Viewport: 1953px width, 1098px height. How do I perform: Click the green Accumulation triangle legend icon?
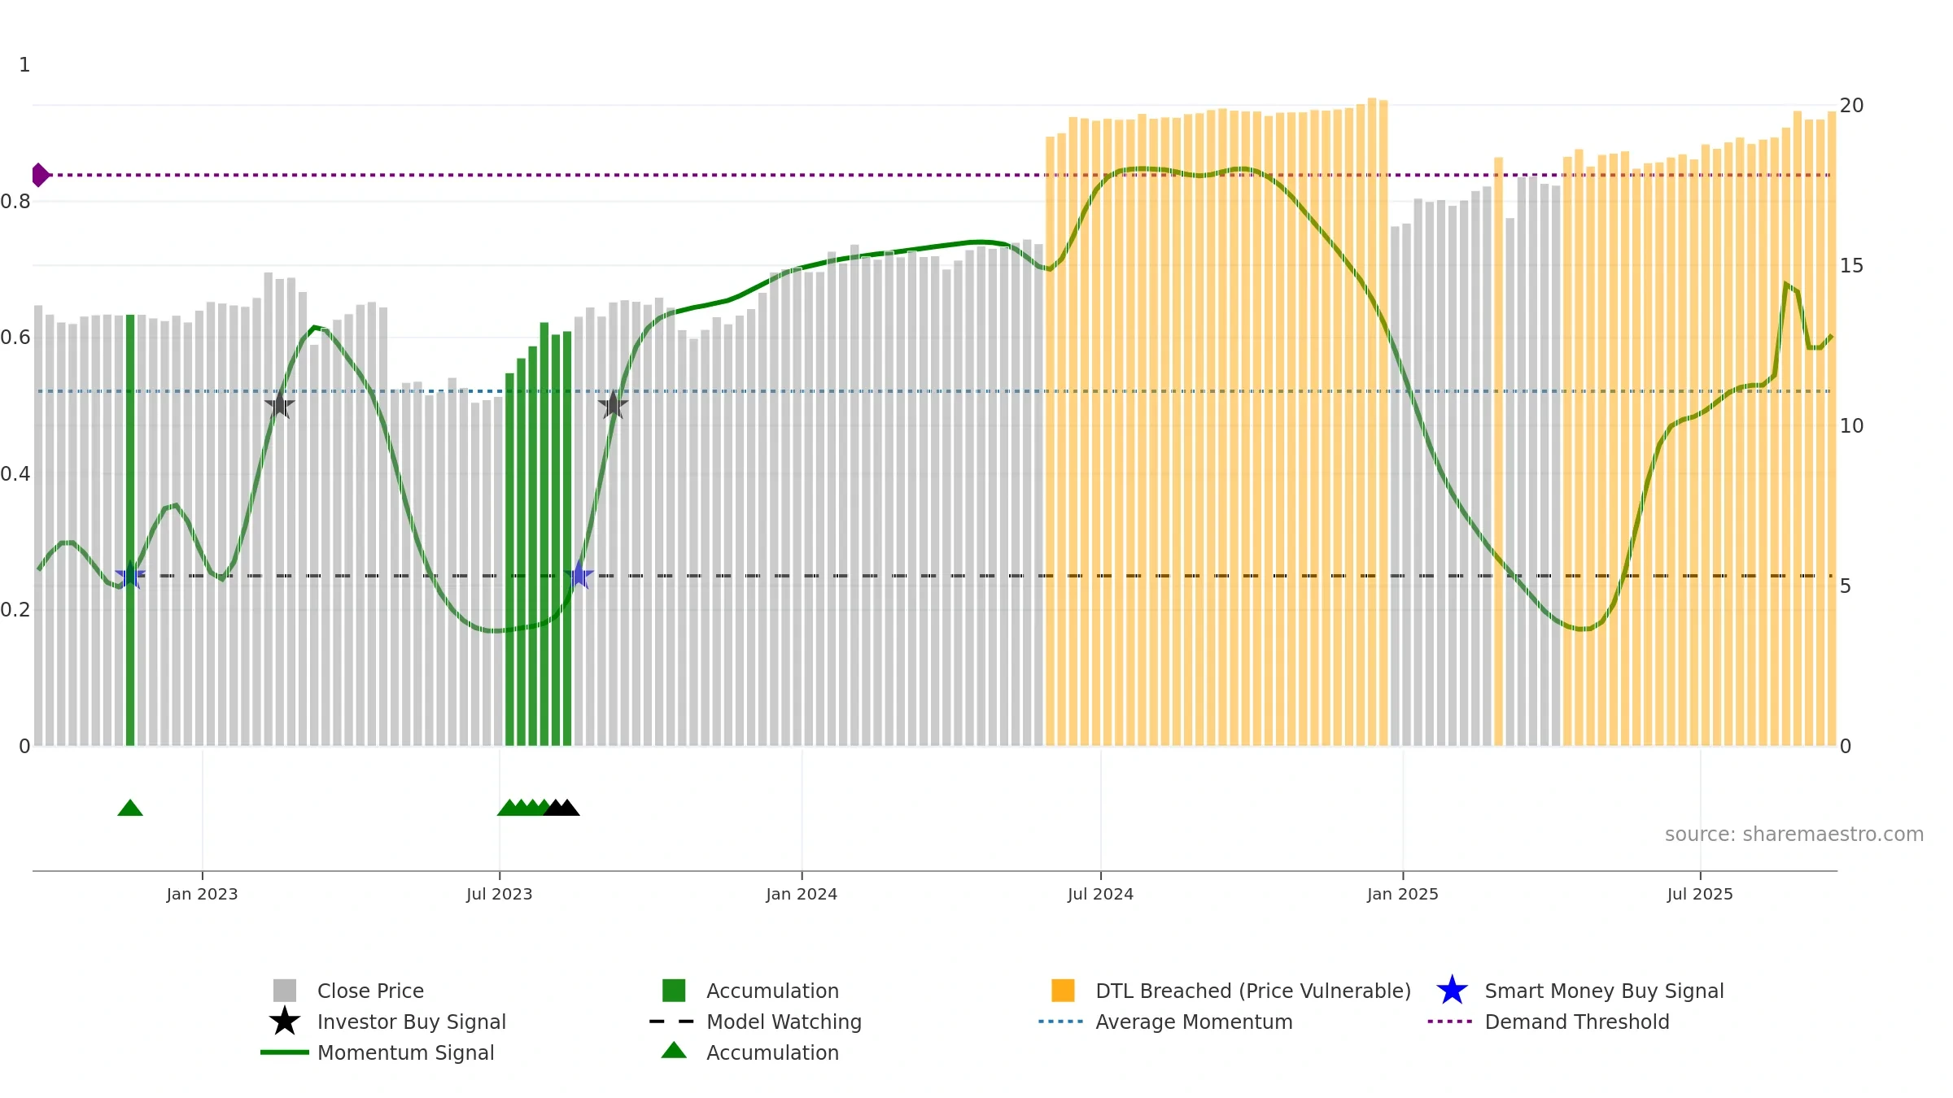coord(674,1051)
